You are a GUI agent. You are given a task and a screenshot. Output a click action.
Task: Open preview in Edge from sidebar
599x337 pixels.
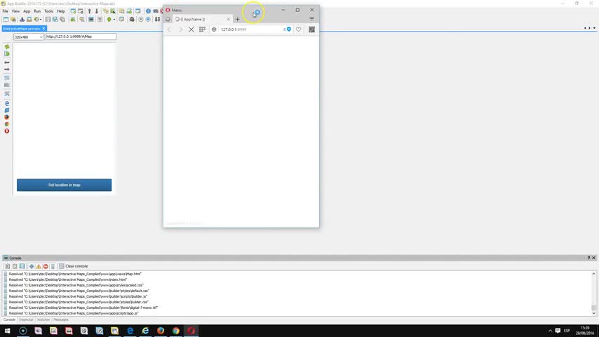7,103
